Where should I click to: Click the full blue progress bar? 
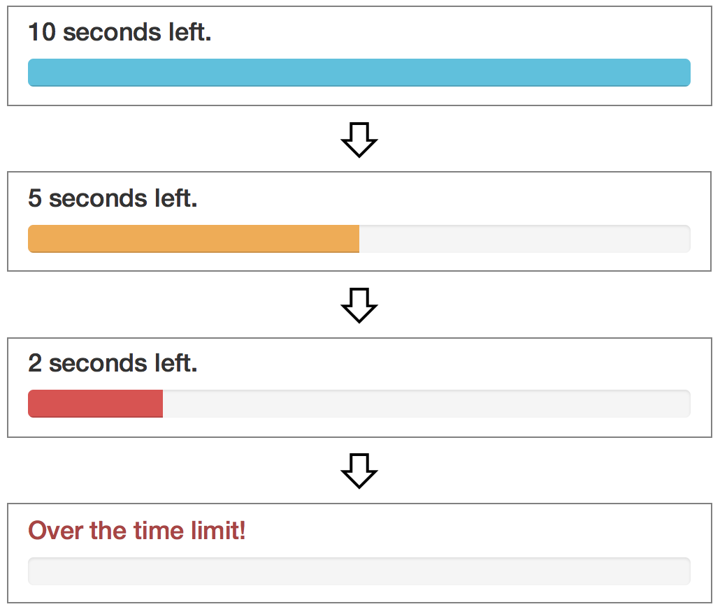pyautogui.click(x=359, y=73)
